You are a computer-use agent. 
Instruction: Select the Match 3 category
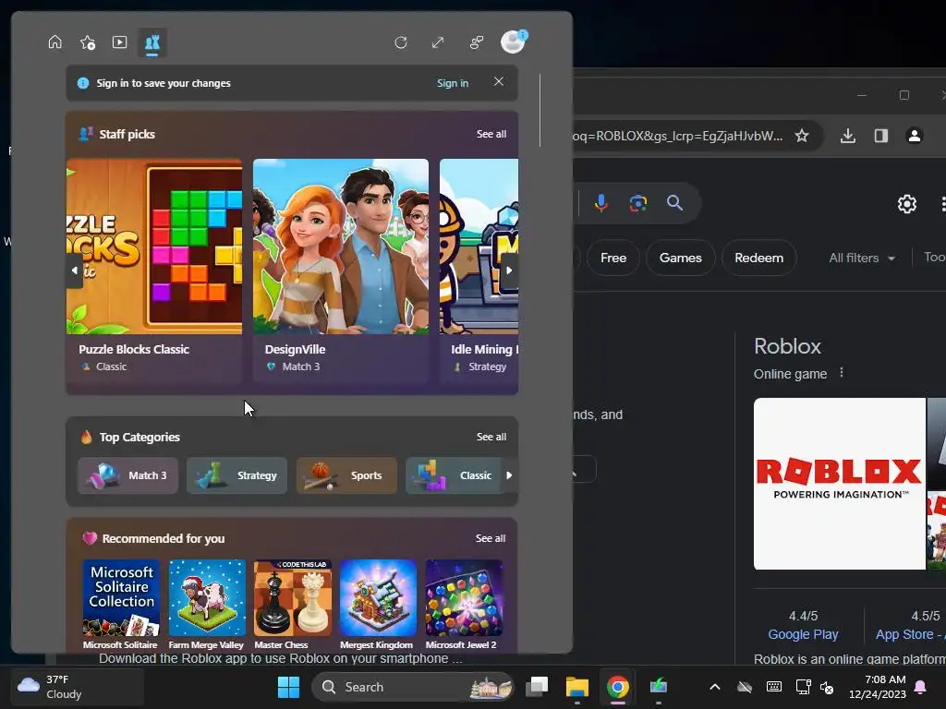point(127,475)
